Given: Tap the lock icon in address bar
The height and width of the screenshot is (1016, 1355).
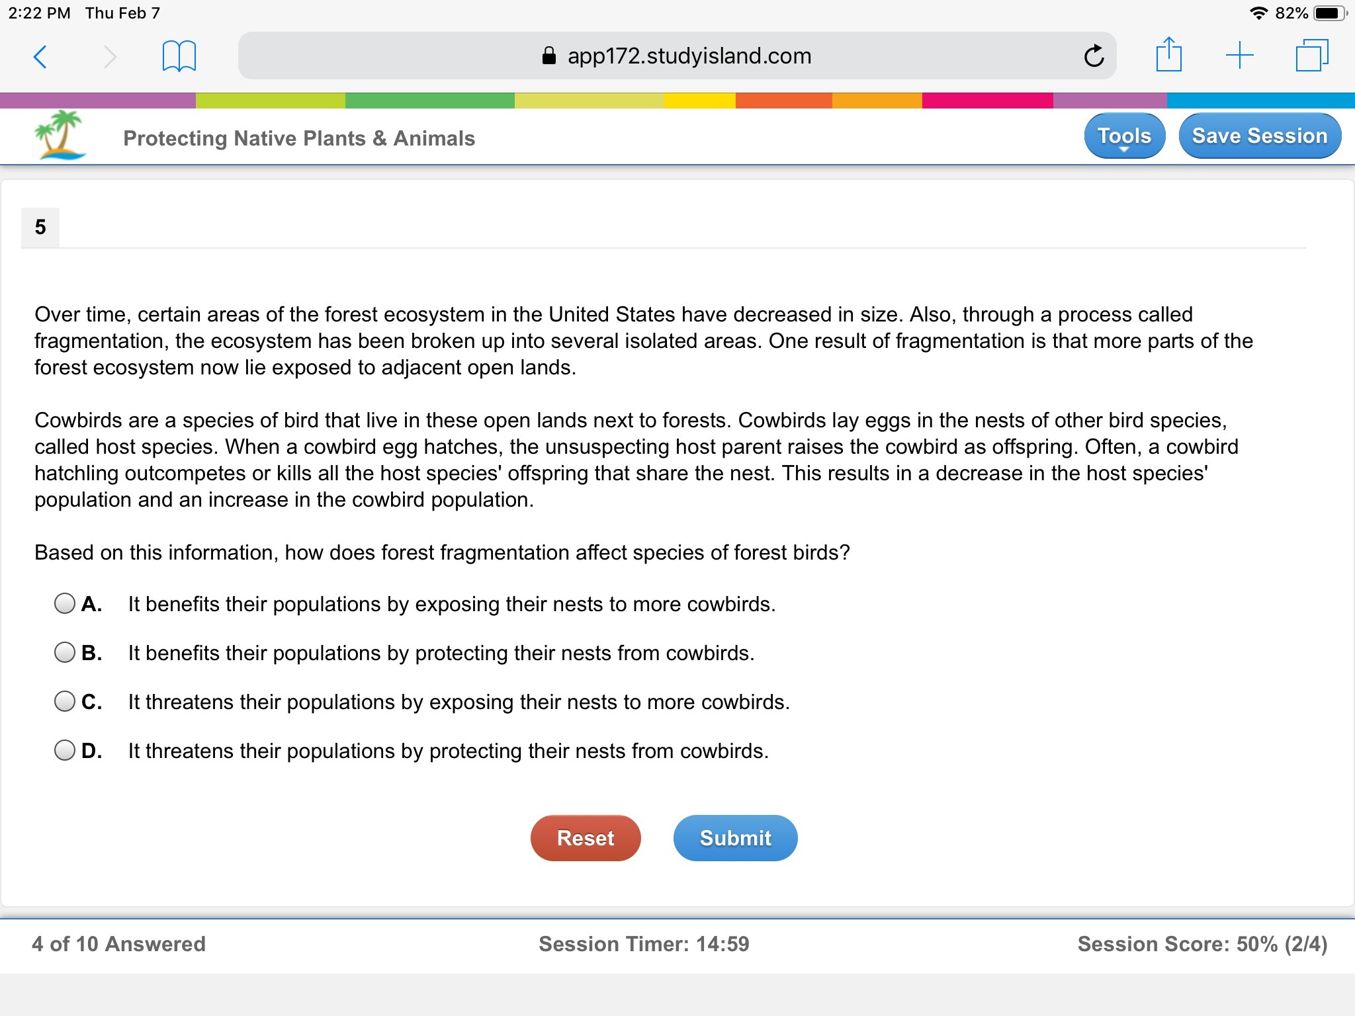Looking at the screenshot, I should point(548,56).
